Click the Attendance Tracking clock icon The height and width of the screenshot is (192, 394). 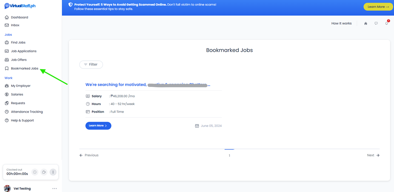(7, 111)
